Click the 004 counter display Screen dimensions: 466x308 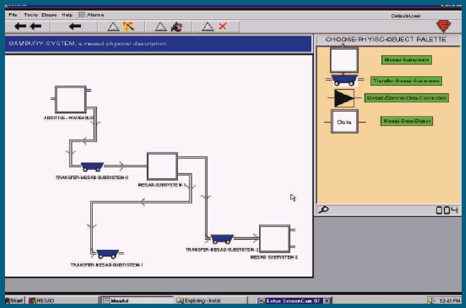pos(447,210)
